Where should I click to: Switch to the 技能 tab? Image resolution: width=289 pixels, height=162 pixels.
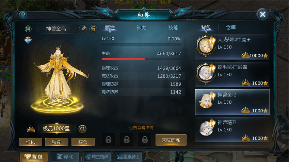[173, 28]
